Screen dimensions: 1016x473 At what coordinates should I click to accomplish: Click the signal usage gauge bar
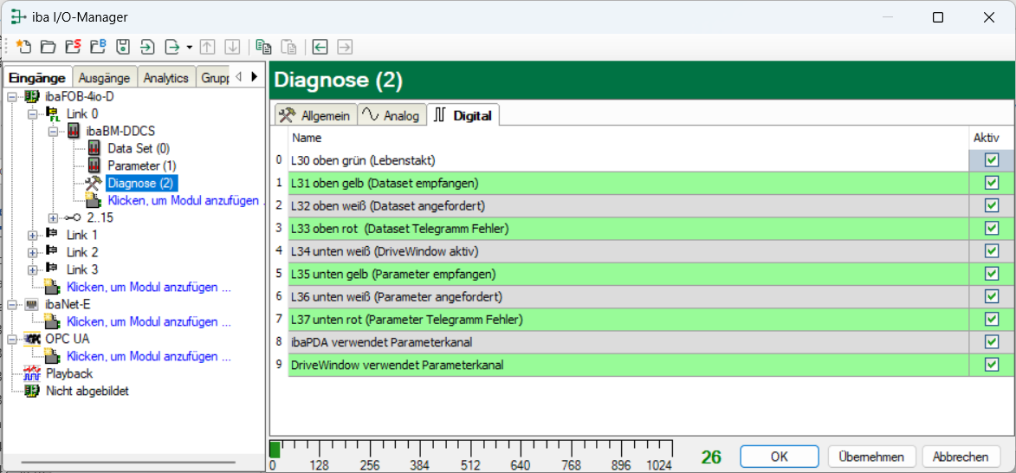pyautogui.click(x=471, y=449)
